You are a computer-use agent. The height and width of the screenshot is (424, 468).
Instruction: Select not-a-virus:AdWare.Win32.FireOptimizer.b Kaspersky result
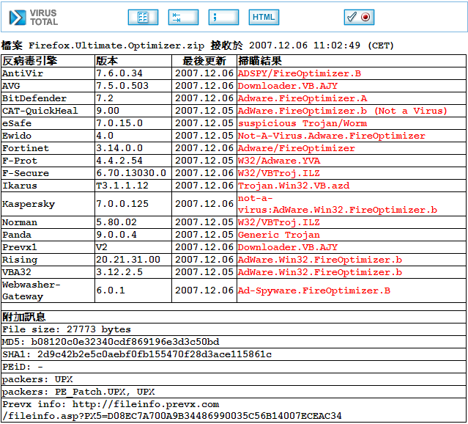click(338, 204)
